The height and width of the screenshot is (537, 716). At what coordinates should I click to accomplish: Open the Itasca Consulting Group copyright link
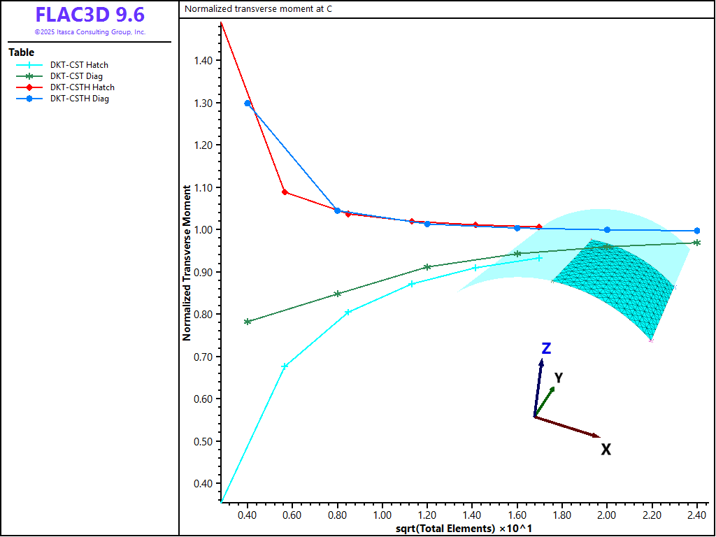tap(89, 32)
